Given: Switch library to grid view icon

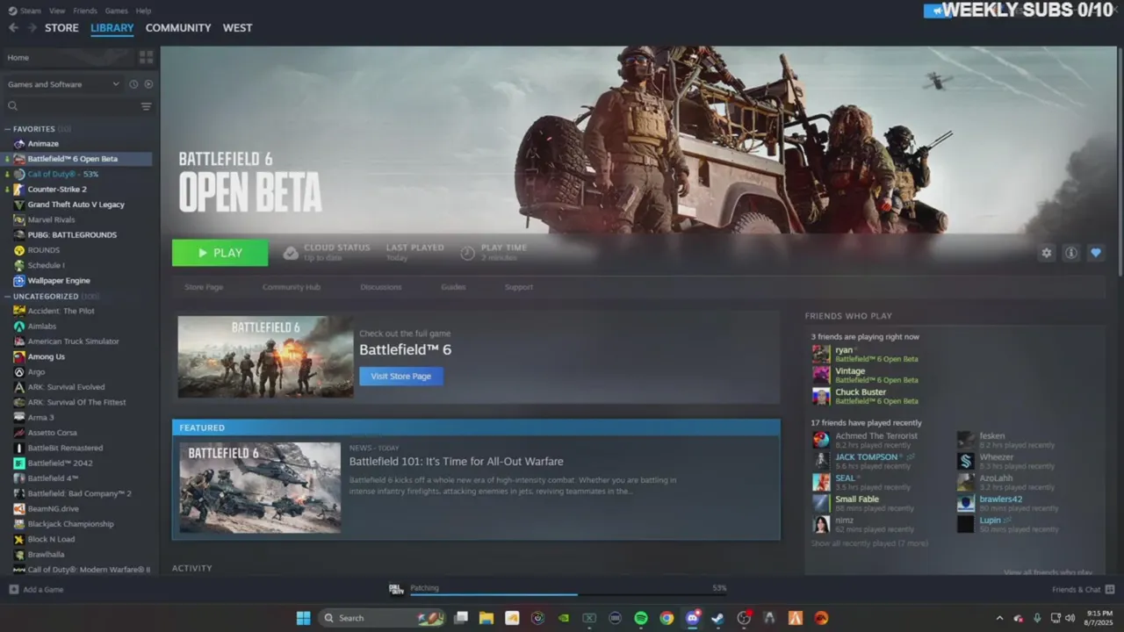Looking at the screenshot, I should (146, 57).
